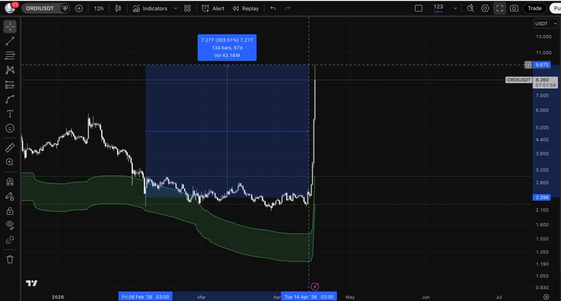Expand the Indicators favorites dropdown arrow
This screenshot has height=301, width=561.
[176, 8]
